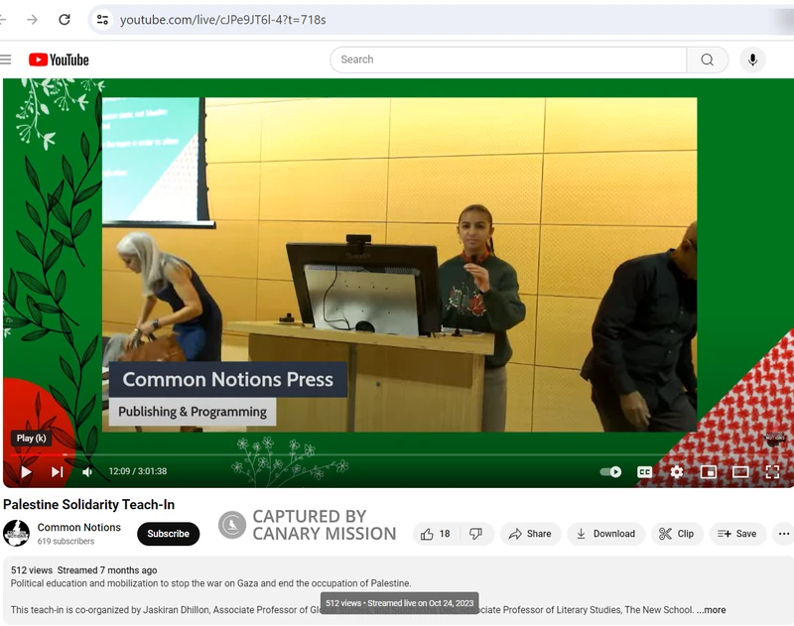Go forward in browser history

pyautogui.click(x=32, y=20)
